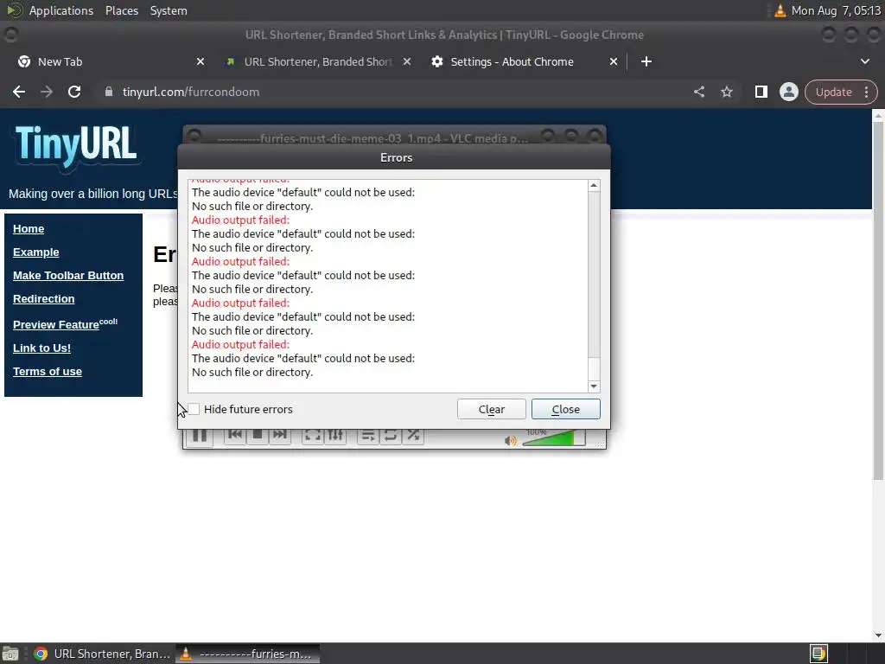Switch to New Tab tab
Image resolution: width=885 pixels, height=664 pixels.
pos(108,61)
